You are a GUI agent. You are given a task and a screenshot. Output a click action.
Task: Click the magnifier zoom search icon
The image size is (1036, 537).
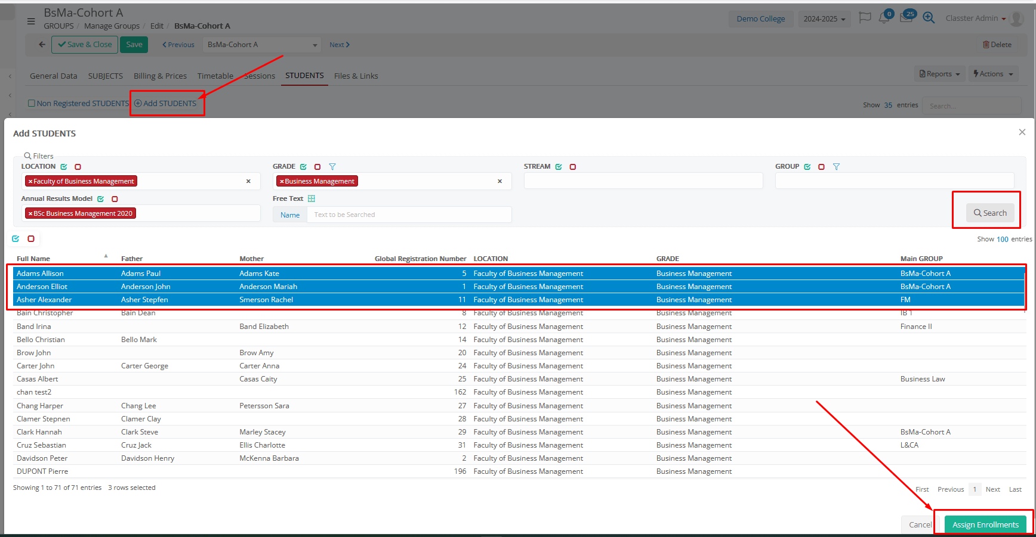[x=929, y=18]
